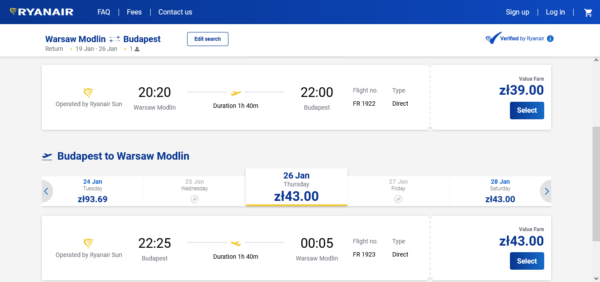Click the 22:00 arrival time
The width and height of the screenshot is (600, 282).
click(x=317, y=93)
